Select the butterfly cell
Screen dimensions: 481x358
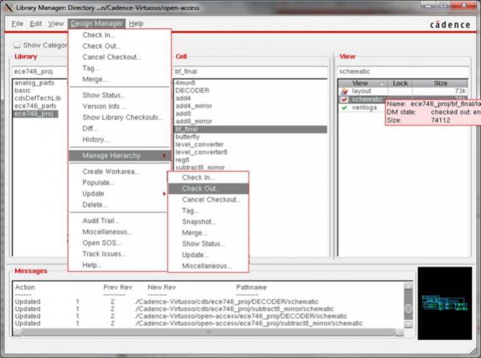click(187, 137)
